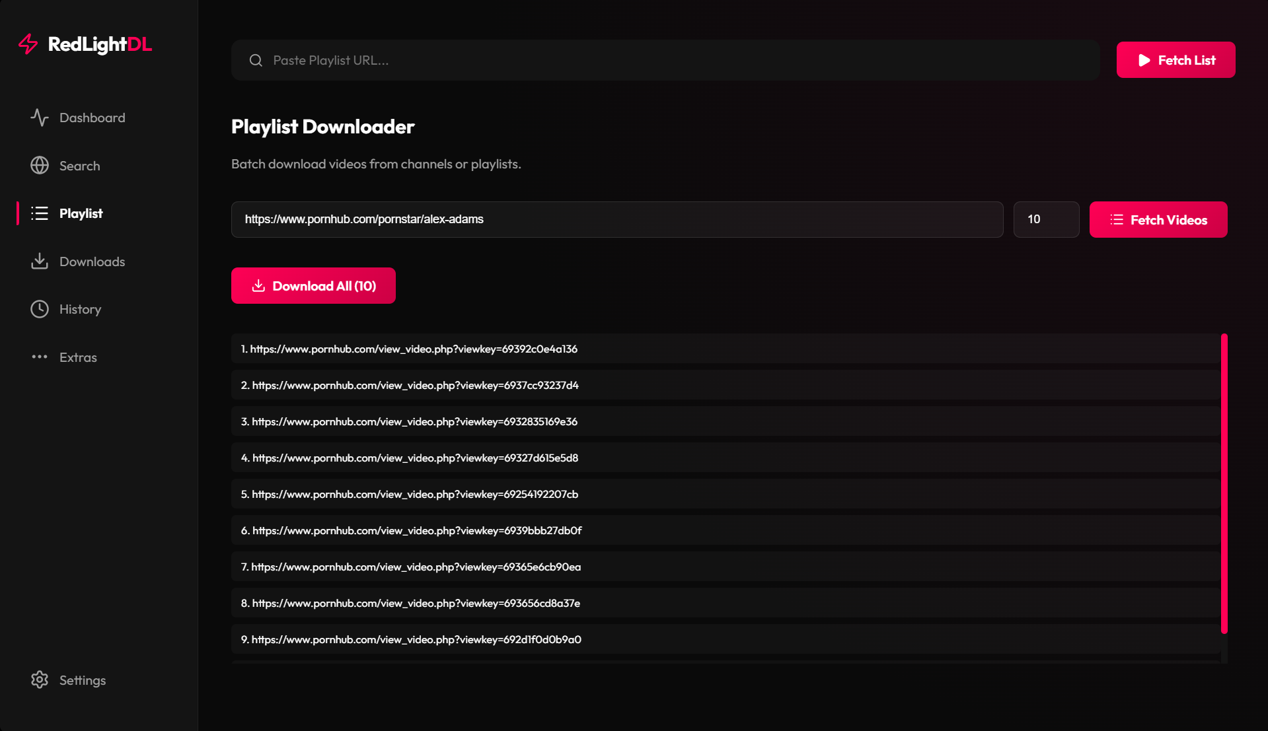The width and height of the screenshot is (1268, 731).
Task: Select video link 9 ending 692d1f0d0b9a0
Action: click(x=726, y=639)
